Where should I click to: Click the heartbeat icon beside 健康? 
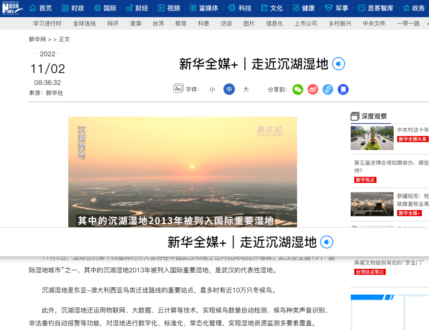coord(296,8)
